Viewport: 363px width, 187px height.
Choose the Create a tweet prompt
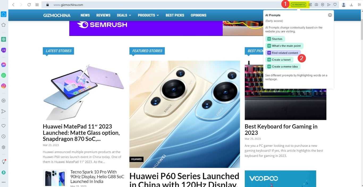(x=279, y=60)
